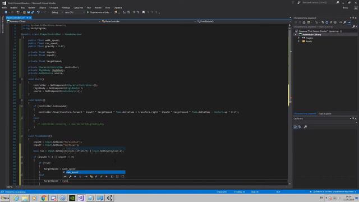Click the Save file icon in toolbar

29,12
